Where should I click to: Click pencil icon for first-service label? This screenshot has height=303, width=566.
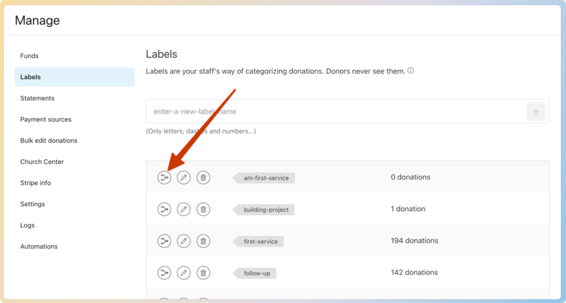tap(184, 241)
